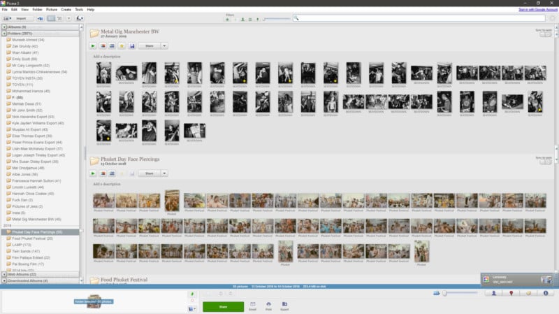Save edits to disk for Metal Gig Manchester

pyautogui.click(x=132, y=45)
